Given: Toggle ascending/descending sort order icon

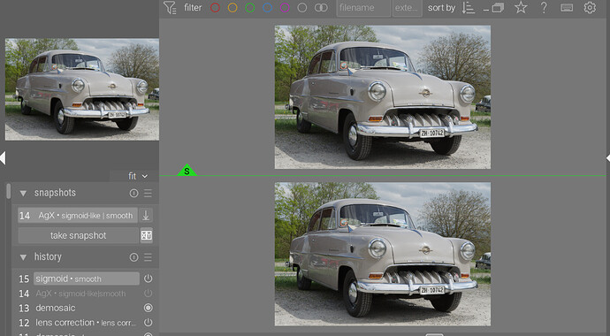Looking at the screenshot, I should (x=469, y=8).
